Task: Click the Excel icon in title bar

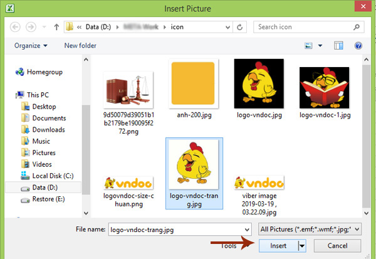Action: pos(10,8)
